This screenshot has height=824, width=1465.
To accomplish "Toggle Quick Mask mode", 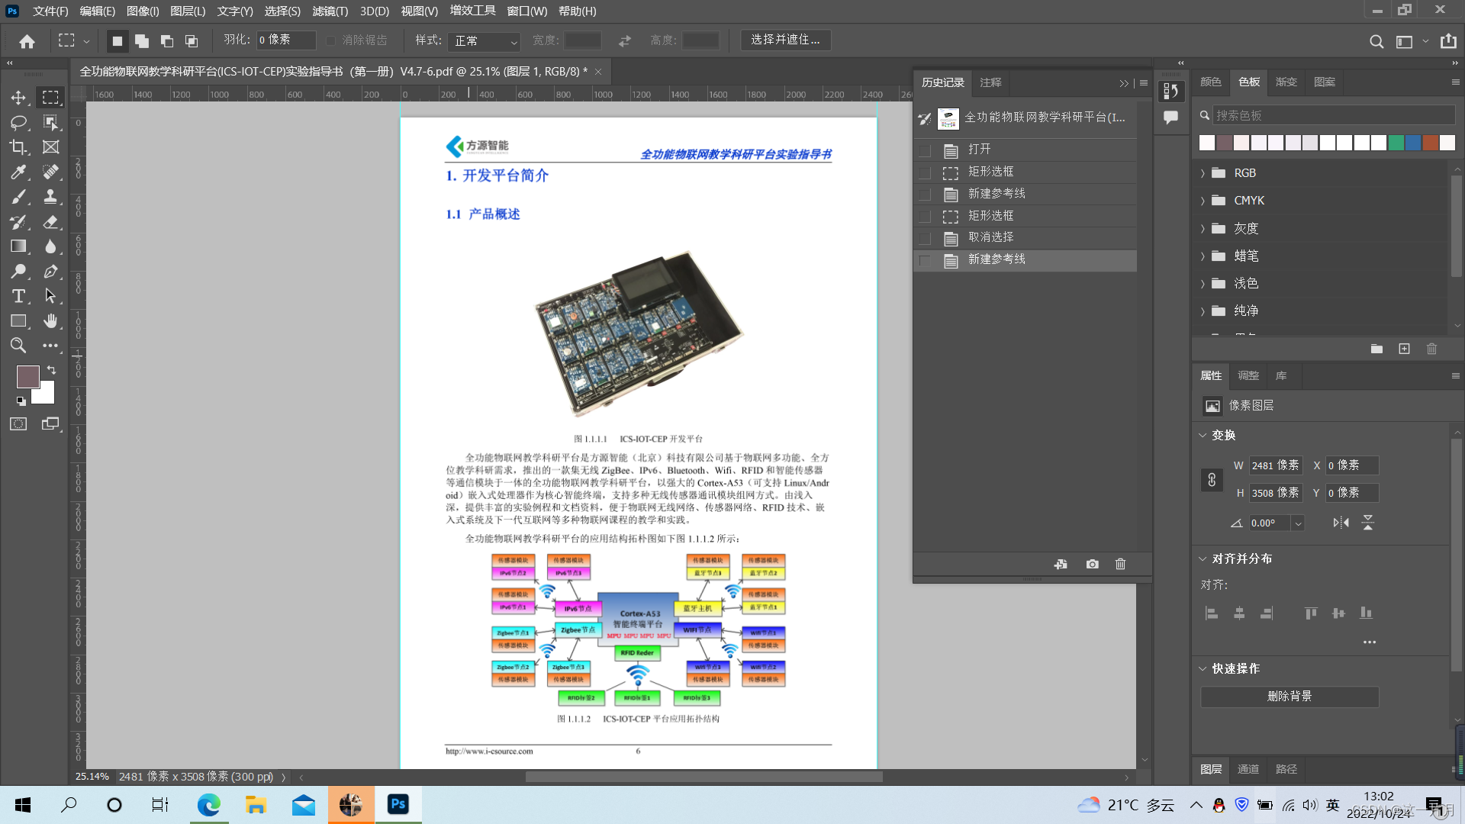I will [18, 424].
